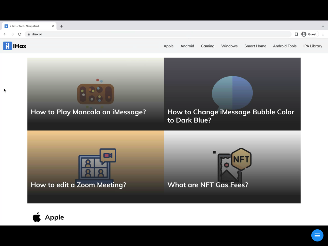Click the browser forward arrow
The height and width of the screenshot is (246, 328).
tap(12, 34)
